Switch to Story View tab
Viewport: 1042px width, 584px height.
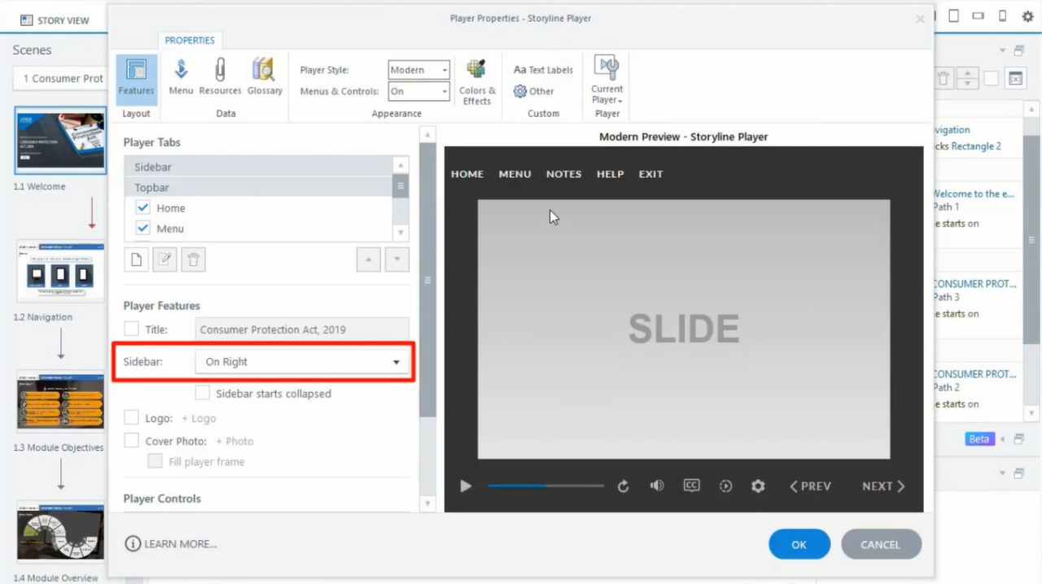55,20
